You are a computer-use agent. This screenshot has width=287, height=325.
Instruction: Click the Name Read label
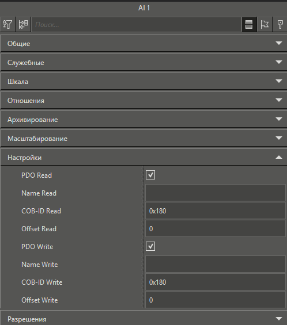pos(39,193)
